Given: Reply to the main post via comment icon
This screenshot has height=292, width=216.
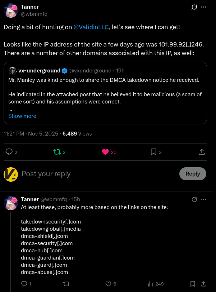Looking at the screenshot, I should pyautogui.click(x=9, y=152).
